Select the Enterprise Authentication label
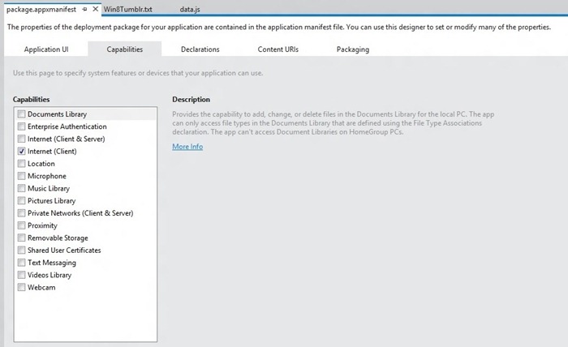The height and width of the screenshot is (347, 568). pos(67,126)
